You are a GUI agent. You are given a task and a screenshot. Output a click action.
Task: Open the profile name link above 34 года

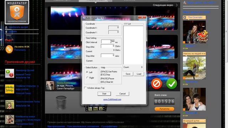click(67, 82)
